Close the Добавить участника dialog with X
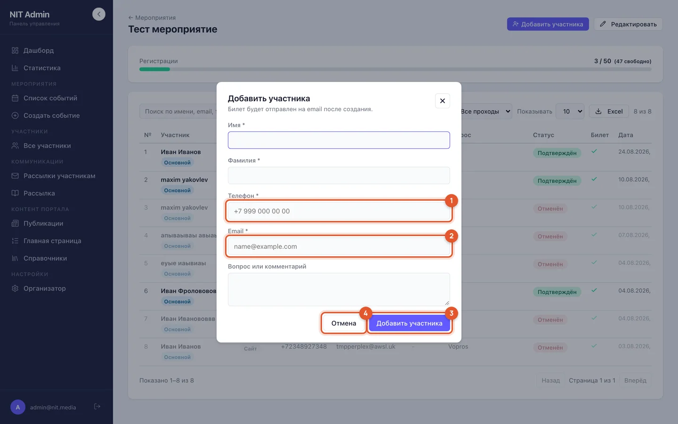Screen dimensions: 678x424 443,101
